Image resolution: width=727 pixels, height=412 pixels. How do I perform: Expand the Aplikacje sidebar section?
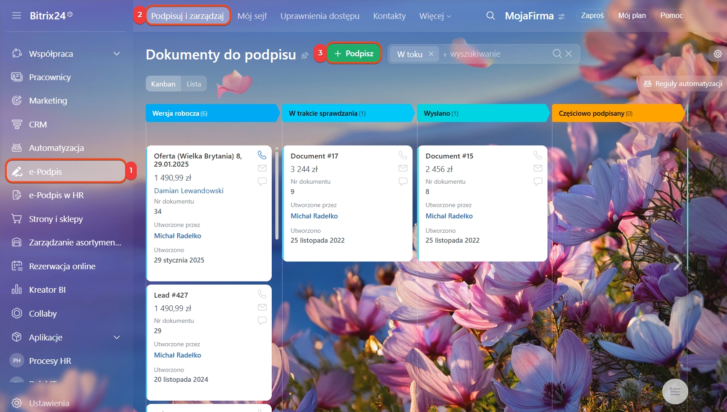[117, 337]
